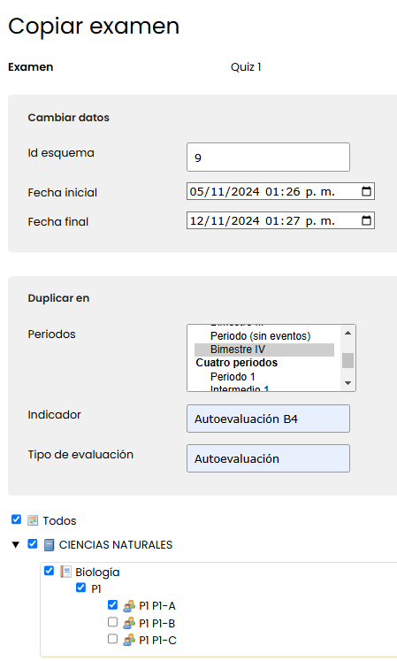Viewport: 397px width, 661px height.
Task: Open calendar picker for Fecha inicial
Action: click(x=366, y=191)
